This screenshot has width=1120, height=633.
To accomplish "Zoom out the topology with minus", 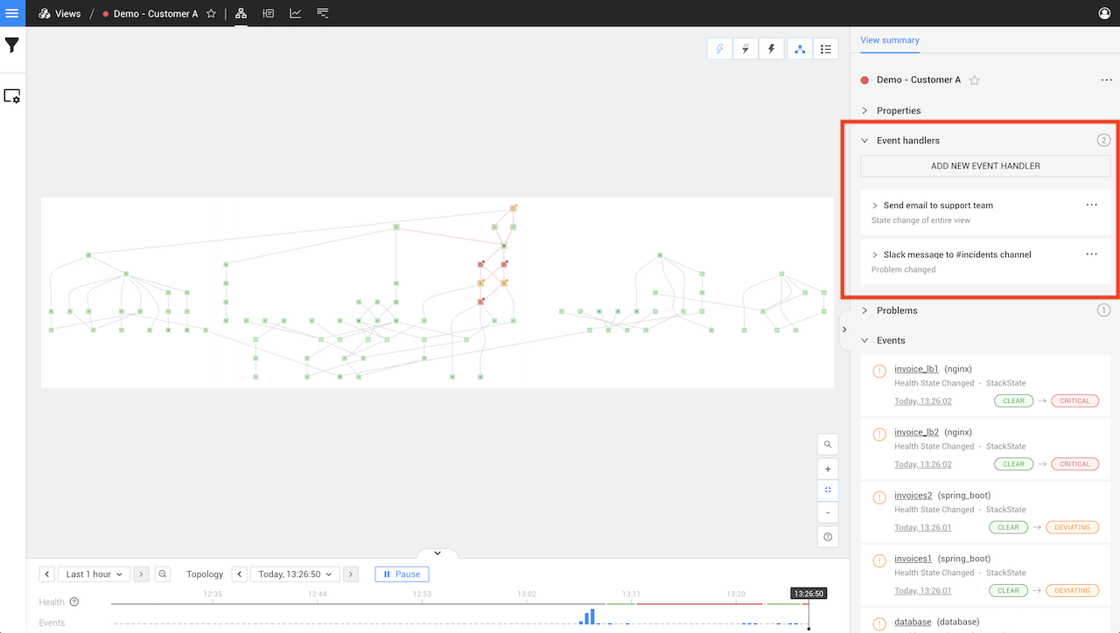I will 828,512.
